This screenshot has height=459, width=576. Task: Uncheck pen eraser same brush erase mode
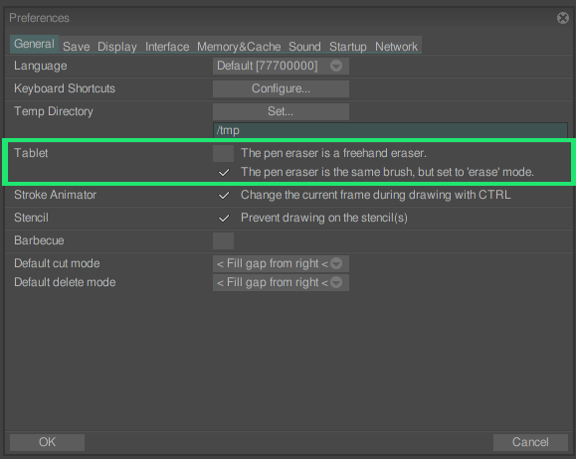pyautogui.click(x=223, y=173)
